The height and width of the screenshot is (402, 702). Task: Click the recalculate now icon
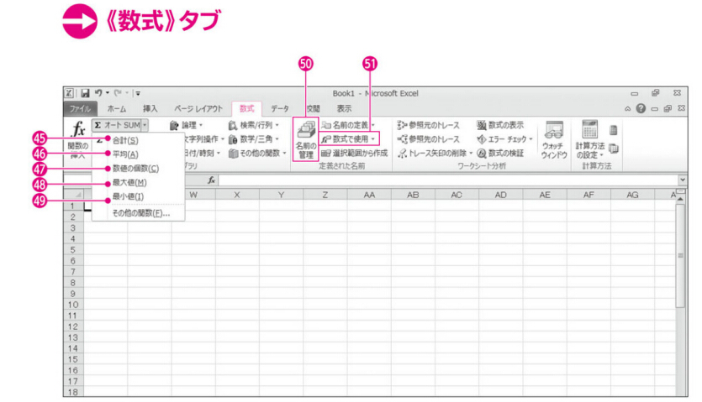614,130
